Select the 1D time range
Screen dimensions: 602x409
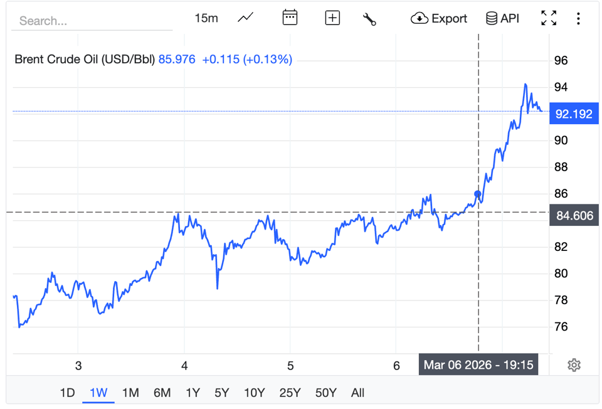pos(67,393)
